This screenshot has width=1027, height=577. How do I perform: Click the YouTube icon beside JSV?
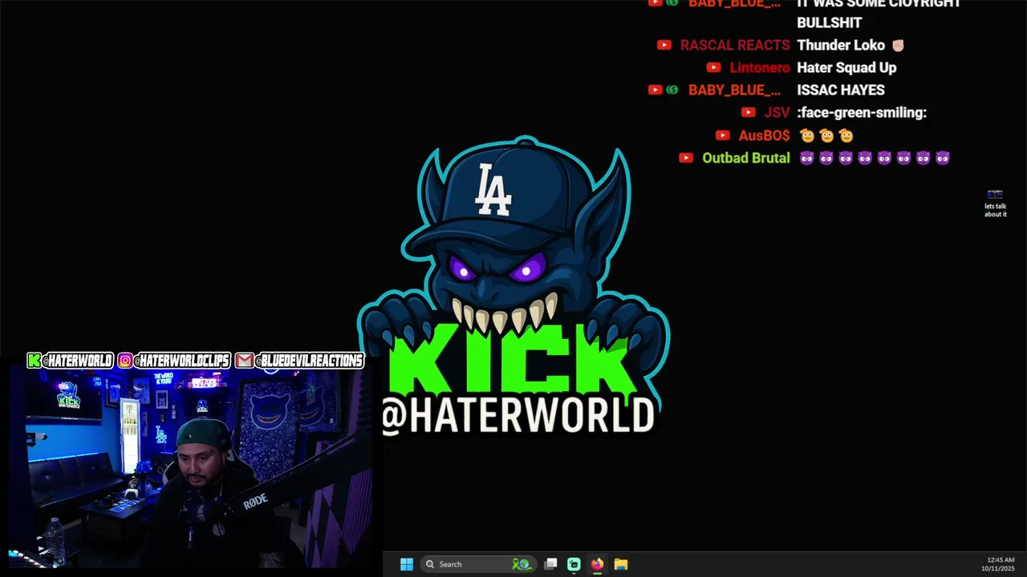tap(748, 112)
